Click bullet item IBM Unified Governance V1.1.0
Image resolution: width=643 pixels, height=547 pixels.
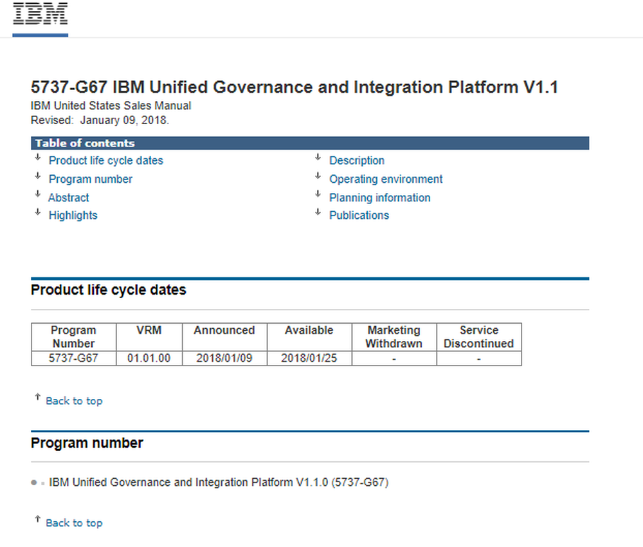pos(219,482)
